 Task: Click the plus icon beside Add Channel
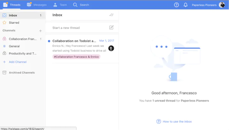coord(4,62)
